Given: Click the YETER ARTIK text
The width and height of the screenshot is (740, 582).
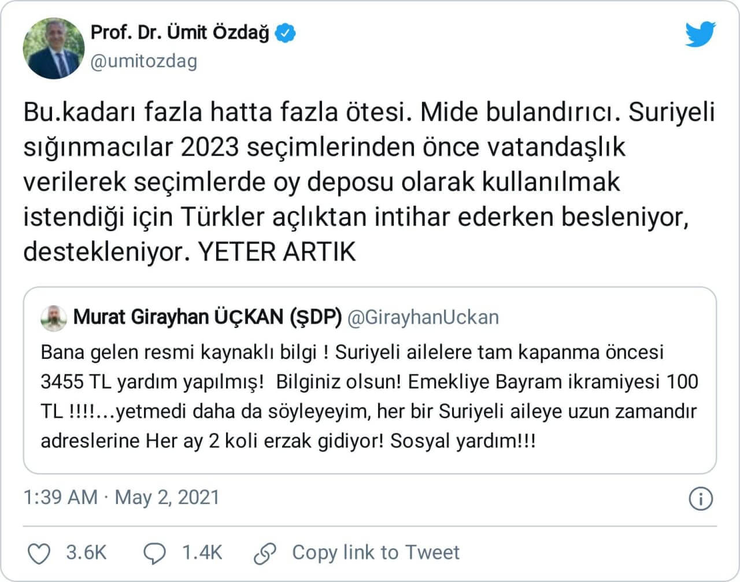Looking at the screenshot, I should [x=277, y=253].
